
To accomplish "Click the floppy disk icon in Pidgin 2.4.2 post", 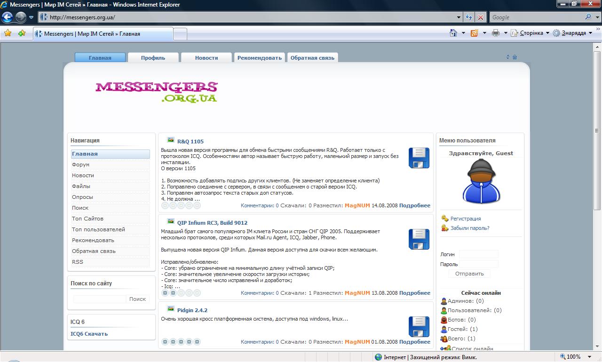I will click(x=419, y=327).
